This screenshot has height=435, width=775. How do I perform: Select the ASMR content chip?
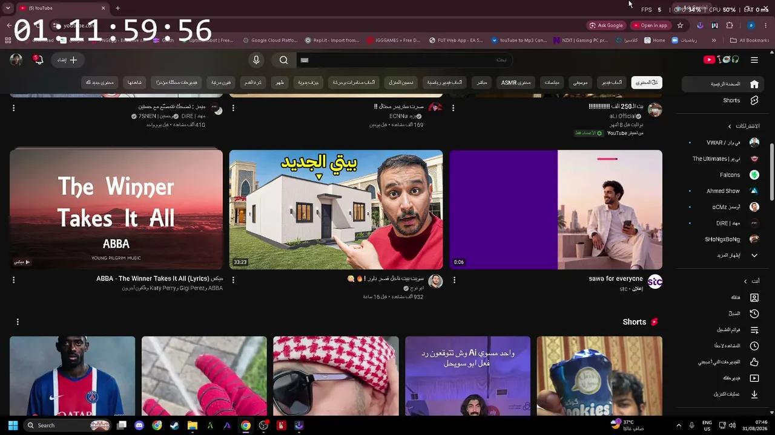point(516,82)
